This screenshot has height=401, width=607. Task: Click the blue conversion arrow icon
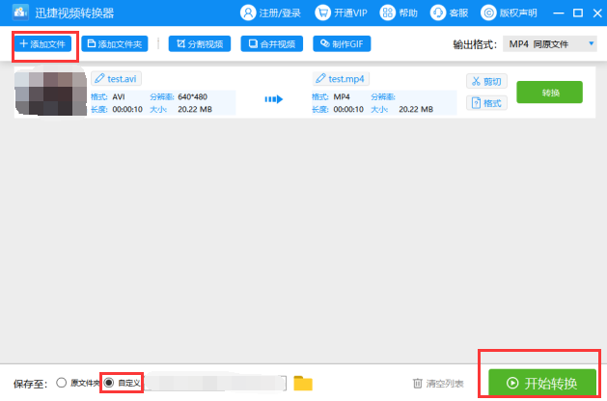pyautogui.click(x=274, y=99)
